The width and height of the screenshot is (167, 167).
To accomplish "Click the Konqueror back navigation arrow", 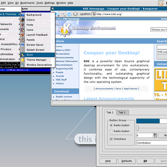I will point(57,14).
